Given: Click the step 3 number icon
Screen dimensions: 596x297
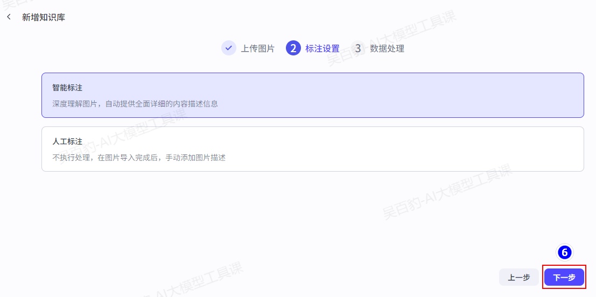Looking at the screenshot, I should click(358, 48).
